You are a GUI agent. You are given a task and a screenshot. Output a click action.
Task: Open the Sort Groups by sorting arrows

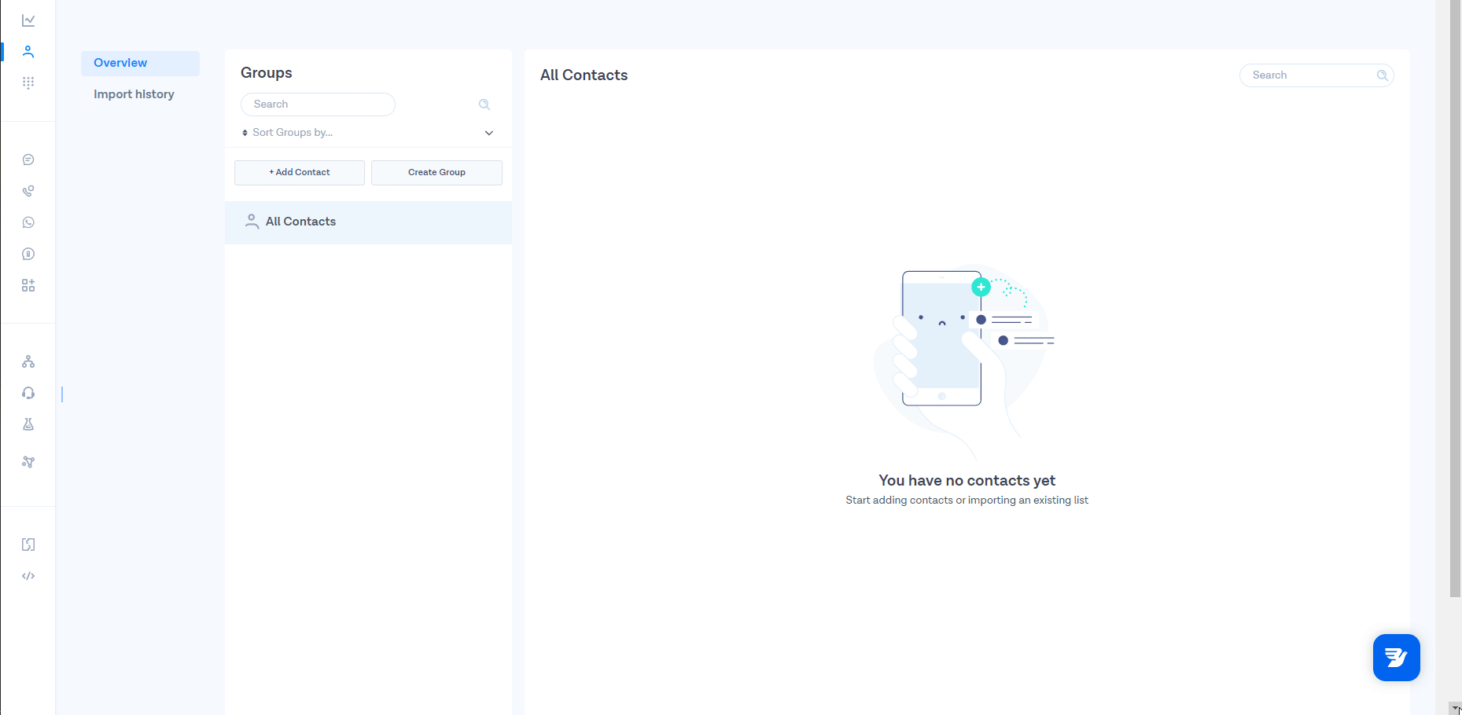point(245,132)
